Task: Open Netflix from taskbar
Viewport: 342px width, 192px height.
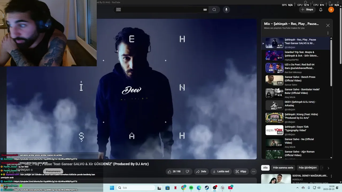Action: (x=175, y=188)
